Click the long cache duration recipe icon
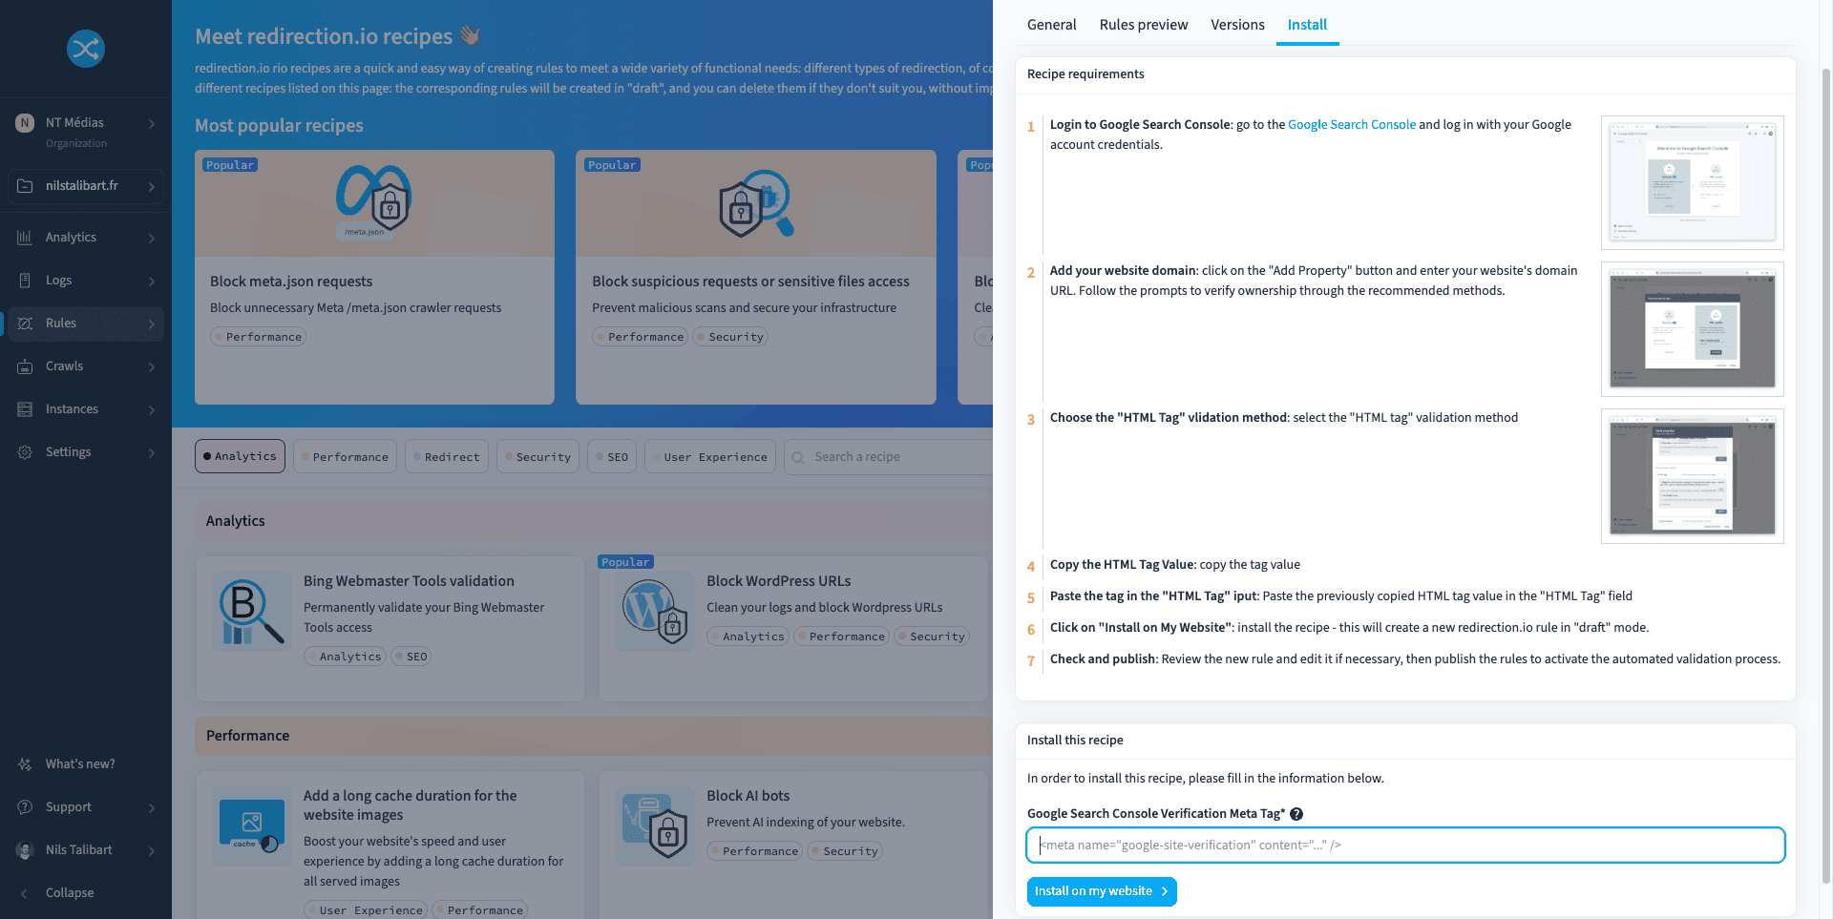1833x919 pixels. point(252,825)
